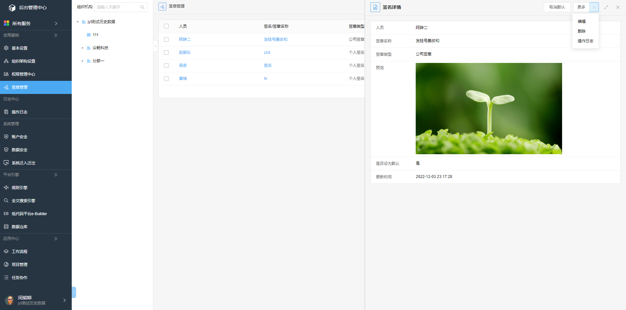The image size is (626, 310).
Task: Check the box for 黄瑞 row
Action: click(166, 79)
